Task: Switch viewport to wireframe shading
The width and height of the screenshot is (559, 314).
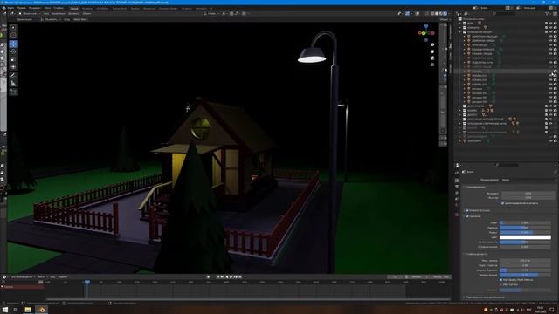Action: [432, 14]
